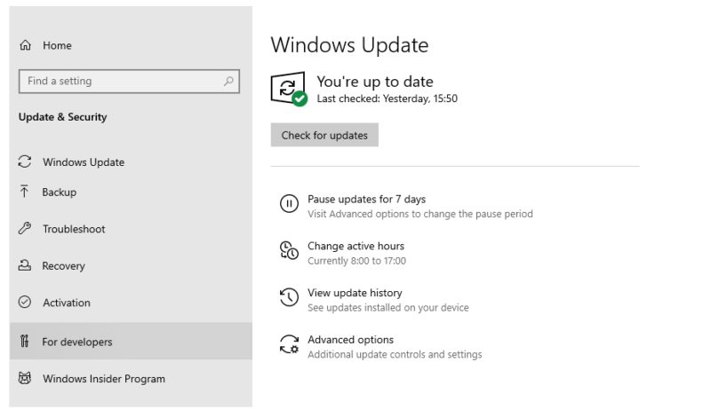Click the search magnifier icon

[228, 81]
